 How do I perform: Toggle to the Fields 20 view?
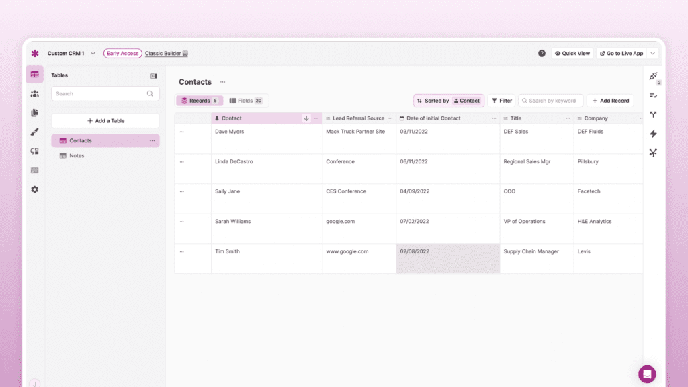coord(246,100)
